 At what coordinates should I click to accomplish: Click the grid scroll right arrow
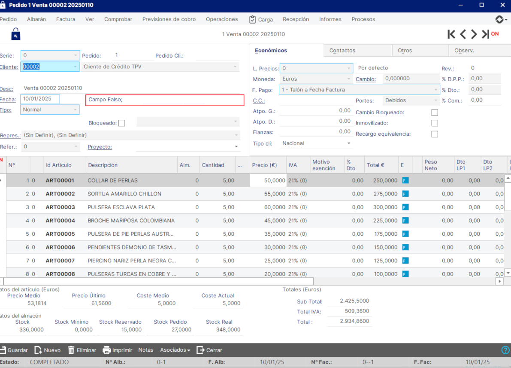point(499,281)
